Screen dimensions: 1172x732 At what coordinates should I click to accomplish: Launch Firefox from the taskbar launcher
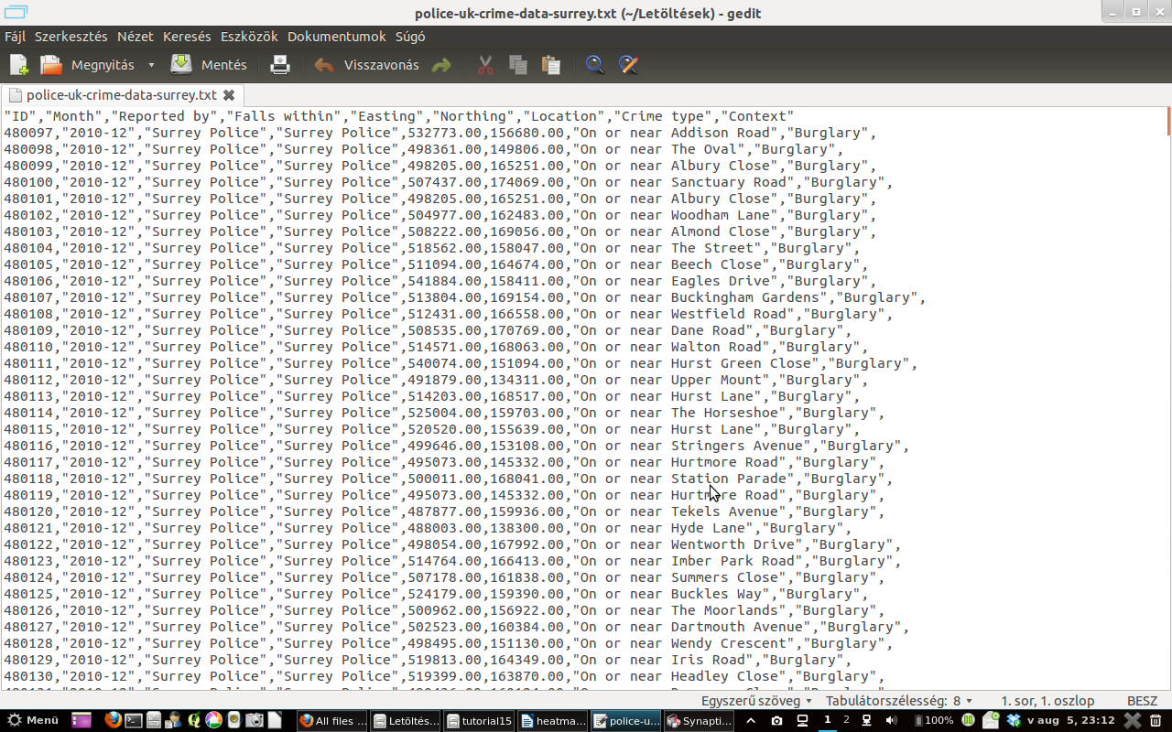pyautogui.click(x=113, y=720)
